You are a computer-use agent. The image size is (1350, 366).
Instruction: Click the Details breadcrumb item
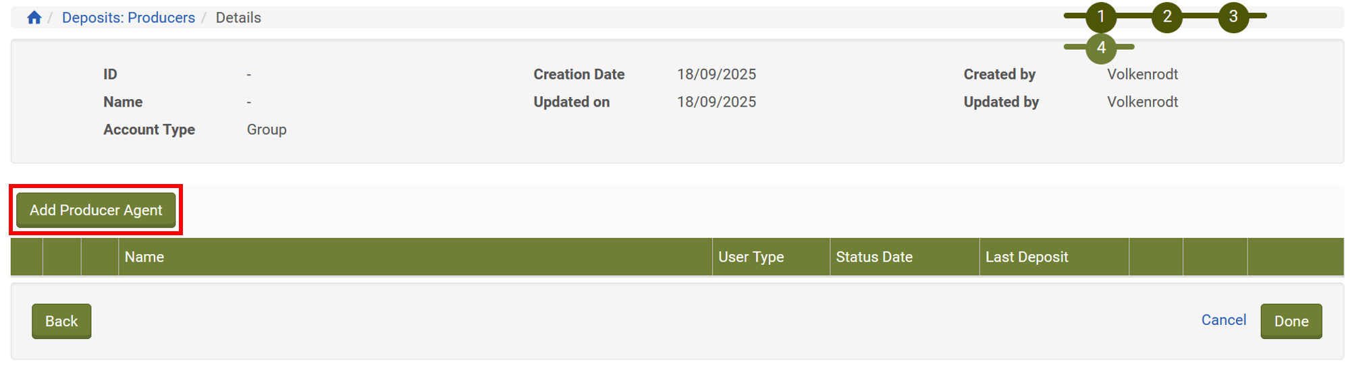(238, 18)
